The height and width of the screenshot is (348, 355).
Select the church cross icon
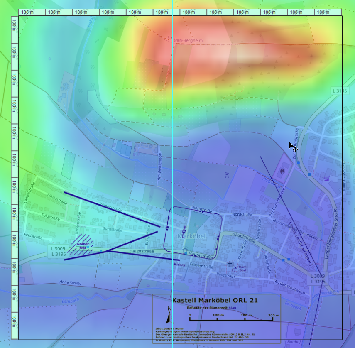pyautogui.click(x=229, y=264)
